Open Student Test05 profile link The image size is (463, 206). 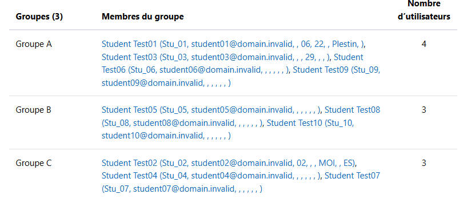coord(211,110)
